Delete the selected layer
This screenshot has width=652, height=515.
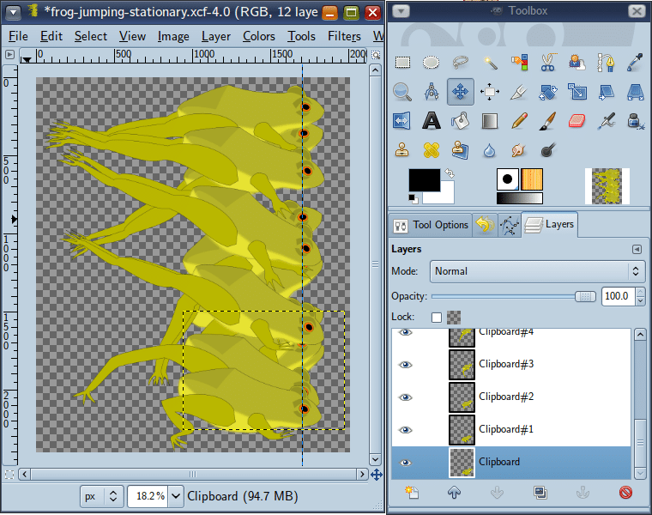[x=625, y=493]
